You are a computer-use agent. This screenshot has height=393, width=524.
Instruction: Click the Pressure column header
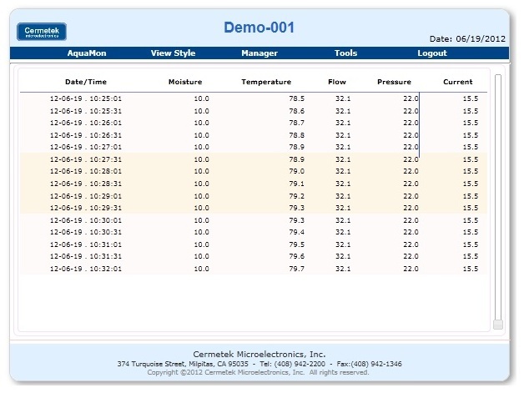(x=395, y=83)
